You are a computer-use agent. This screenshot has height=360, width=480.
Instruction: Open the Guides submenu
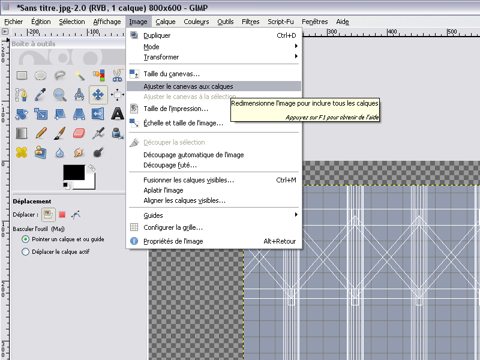214,215
